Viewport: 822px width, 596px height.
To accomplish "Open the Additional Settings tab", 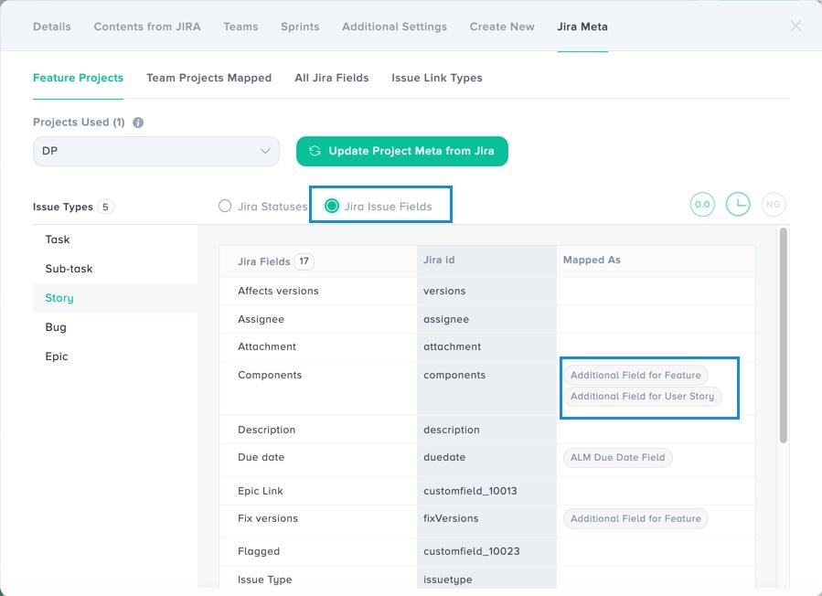I will pyautogui.click(x=394, y=27).
